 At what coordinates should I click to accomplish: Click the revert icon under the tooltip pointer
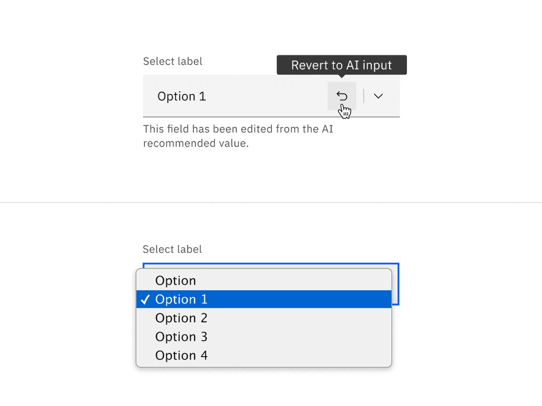[x=342, y=96]
